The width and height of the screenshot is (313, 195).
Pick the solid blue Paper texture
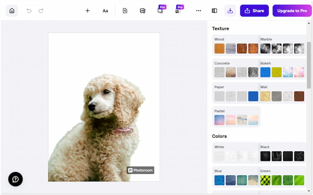coord(253,96)
